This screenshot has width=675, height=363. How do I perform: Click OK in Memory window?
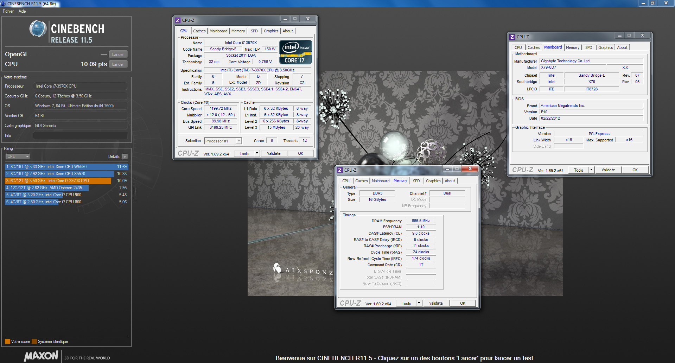463,303
